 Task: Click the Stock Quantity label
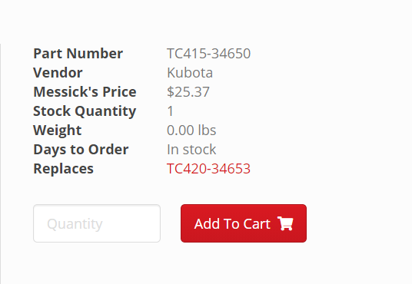coord(85,111)
